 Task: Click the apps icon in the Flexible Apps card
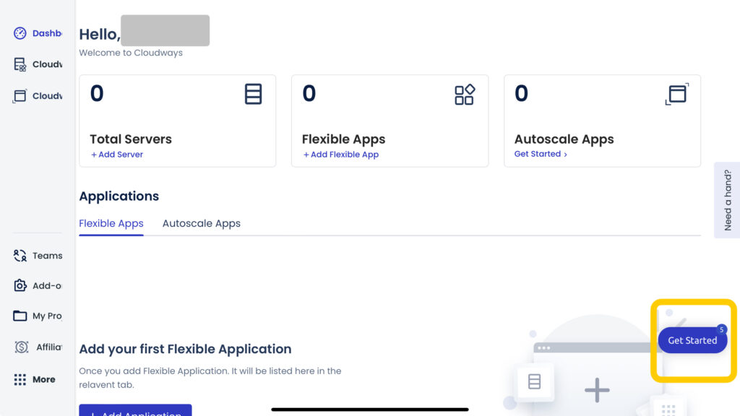pos(465,95)
